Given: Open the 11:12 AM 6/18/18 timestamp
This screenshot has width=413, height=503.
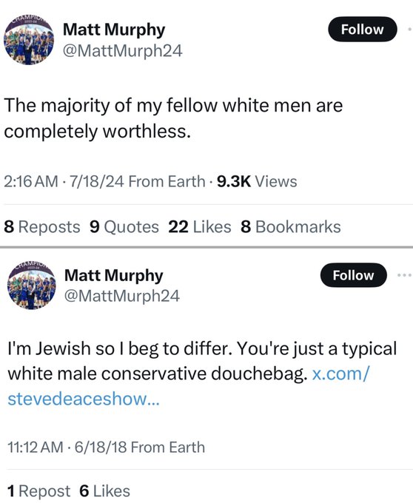Looking at the screenshot, I should (x=67, y=448).
